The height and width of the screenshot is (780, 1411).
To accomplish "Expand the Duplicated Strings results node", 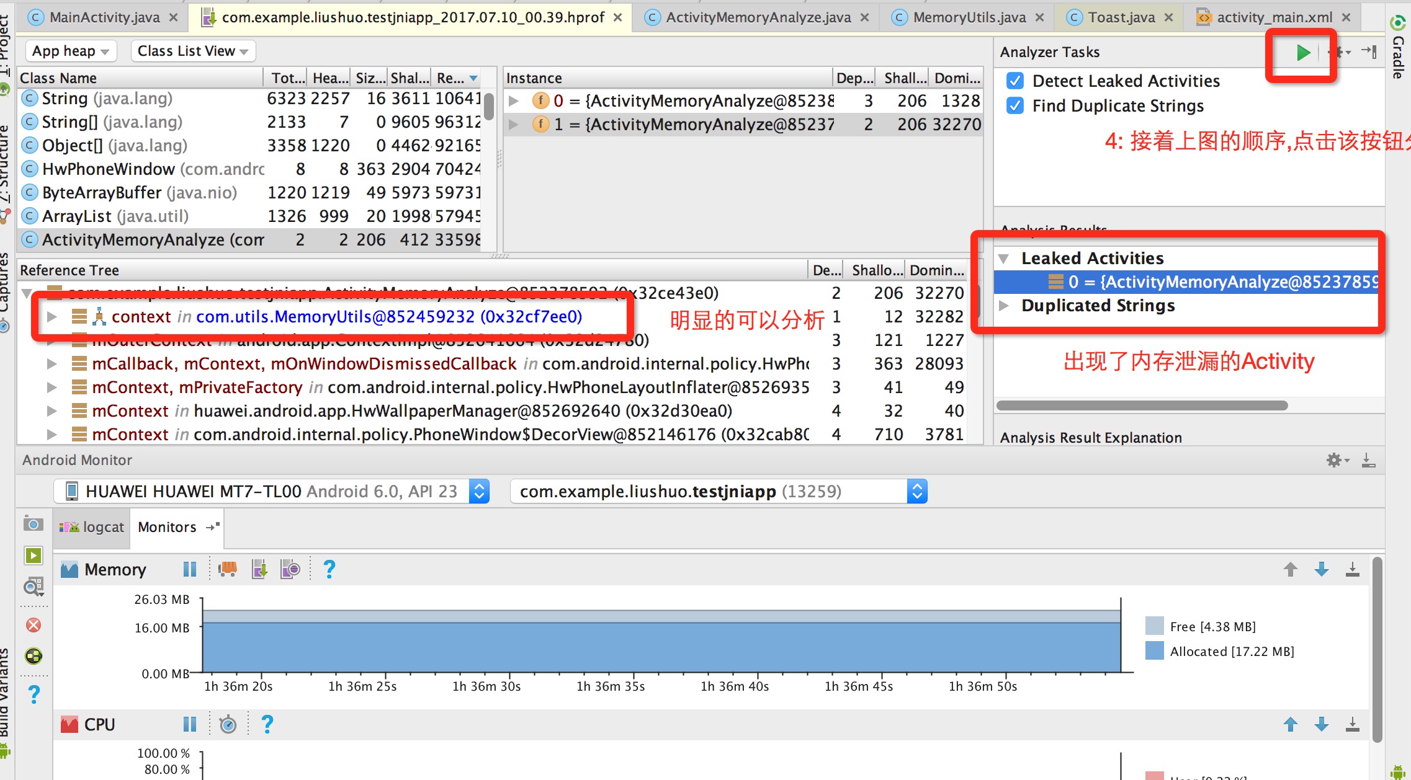I will (x=1004, y=306).
